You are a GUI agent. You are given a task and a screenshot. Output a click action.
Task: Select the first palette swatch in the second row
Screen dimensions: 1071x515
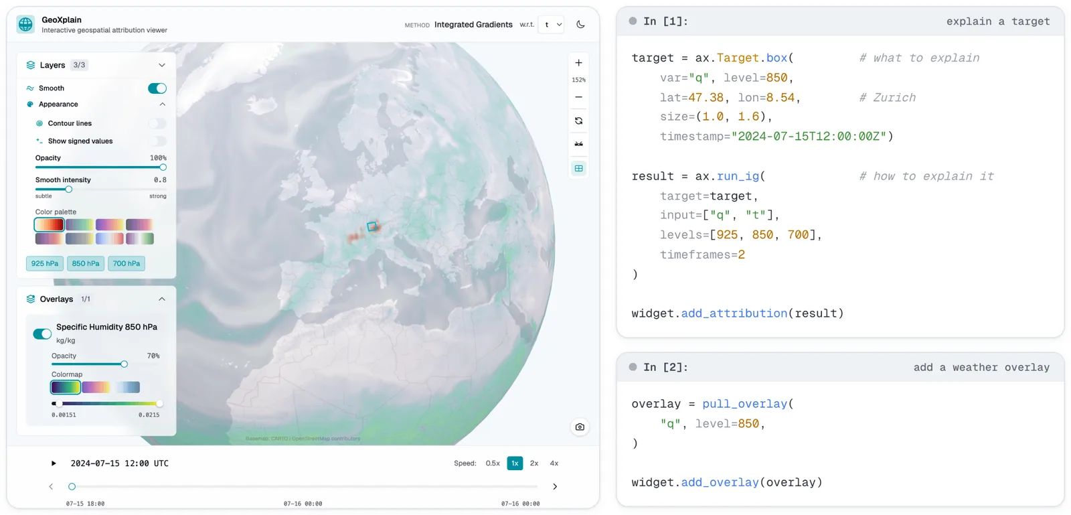click(x=50, y=238)
